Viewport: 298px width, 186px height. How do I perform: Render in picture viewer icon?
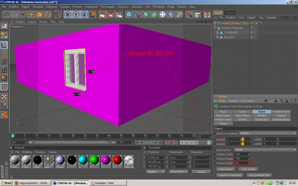coord(111,14)
